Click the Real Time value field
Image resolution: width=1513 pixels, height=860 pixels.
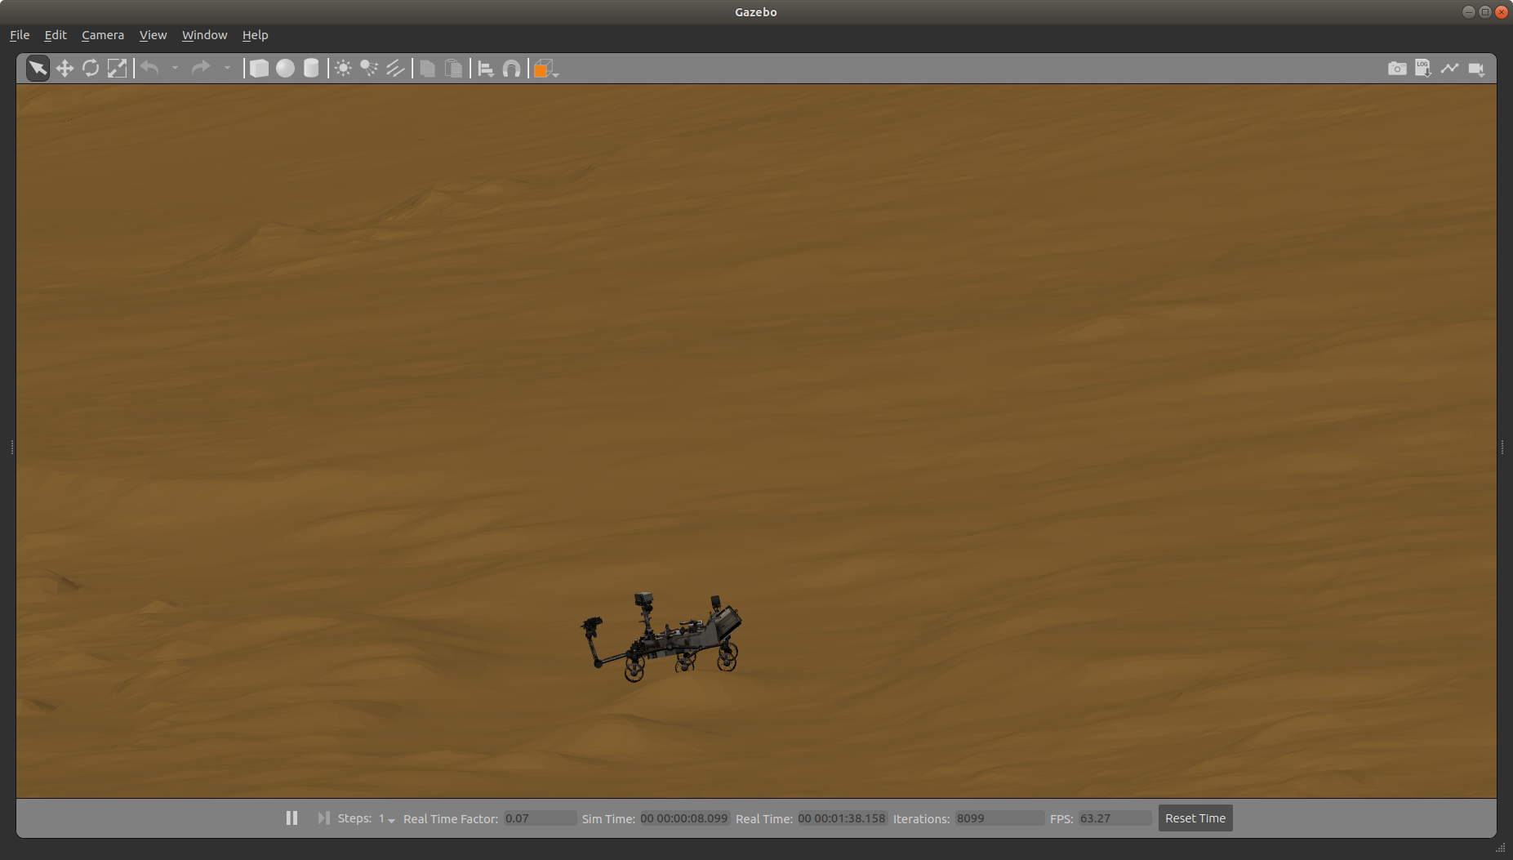tap(842, 818)
